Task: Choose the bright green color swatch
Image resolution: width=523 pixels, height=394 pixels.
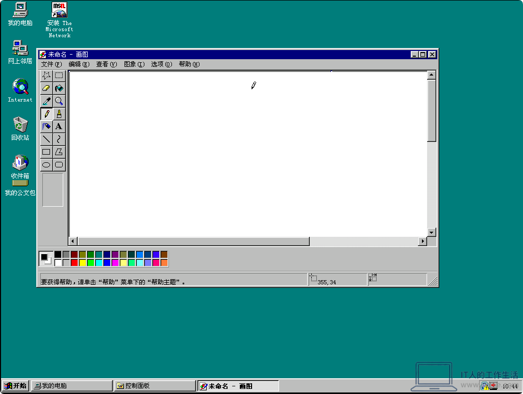Action: pos(90,262)
